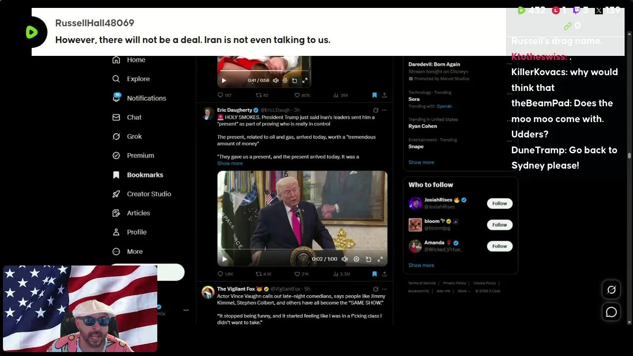Expand Show more under trending topics
Image resolution: width=633 pixels, height=356 pixels.
tap(421, 162)
